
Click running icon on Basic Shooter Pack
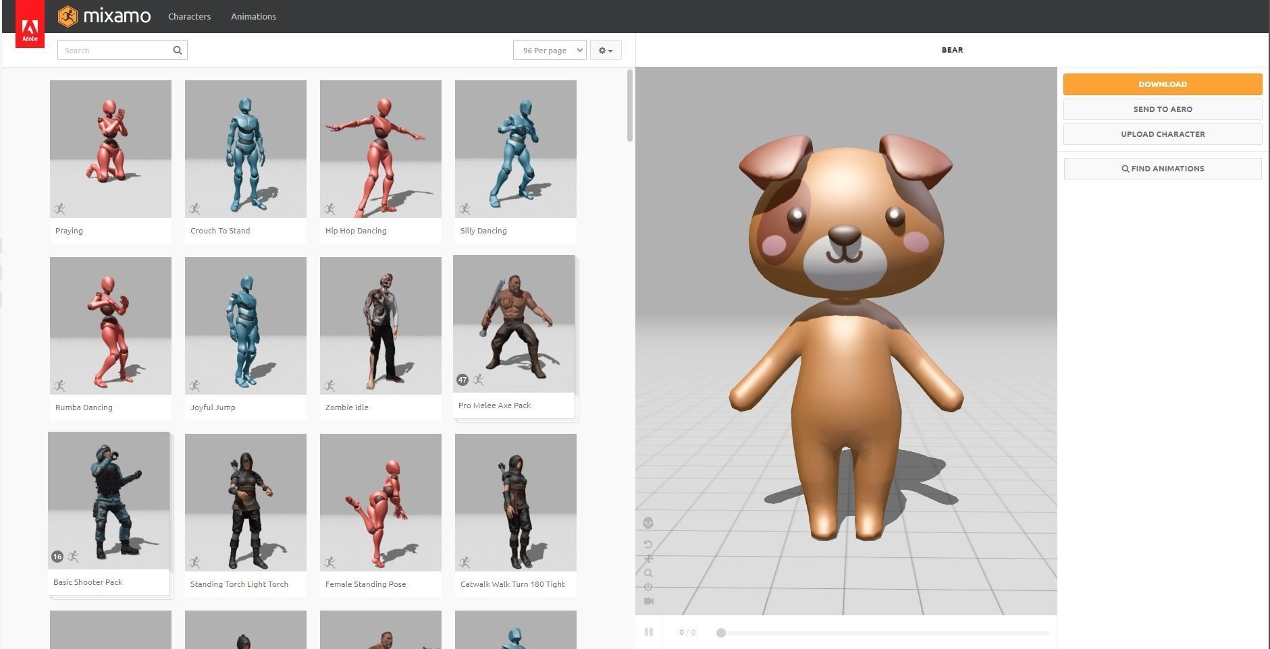(x=74, y=557)
